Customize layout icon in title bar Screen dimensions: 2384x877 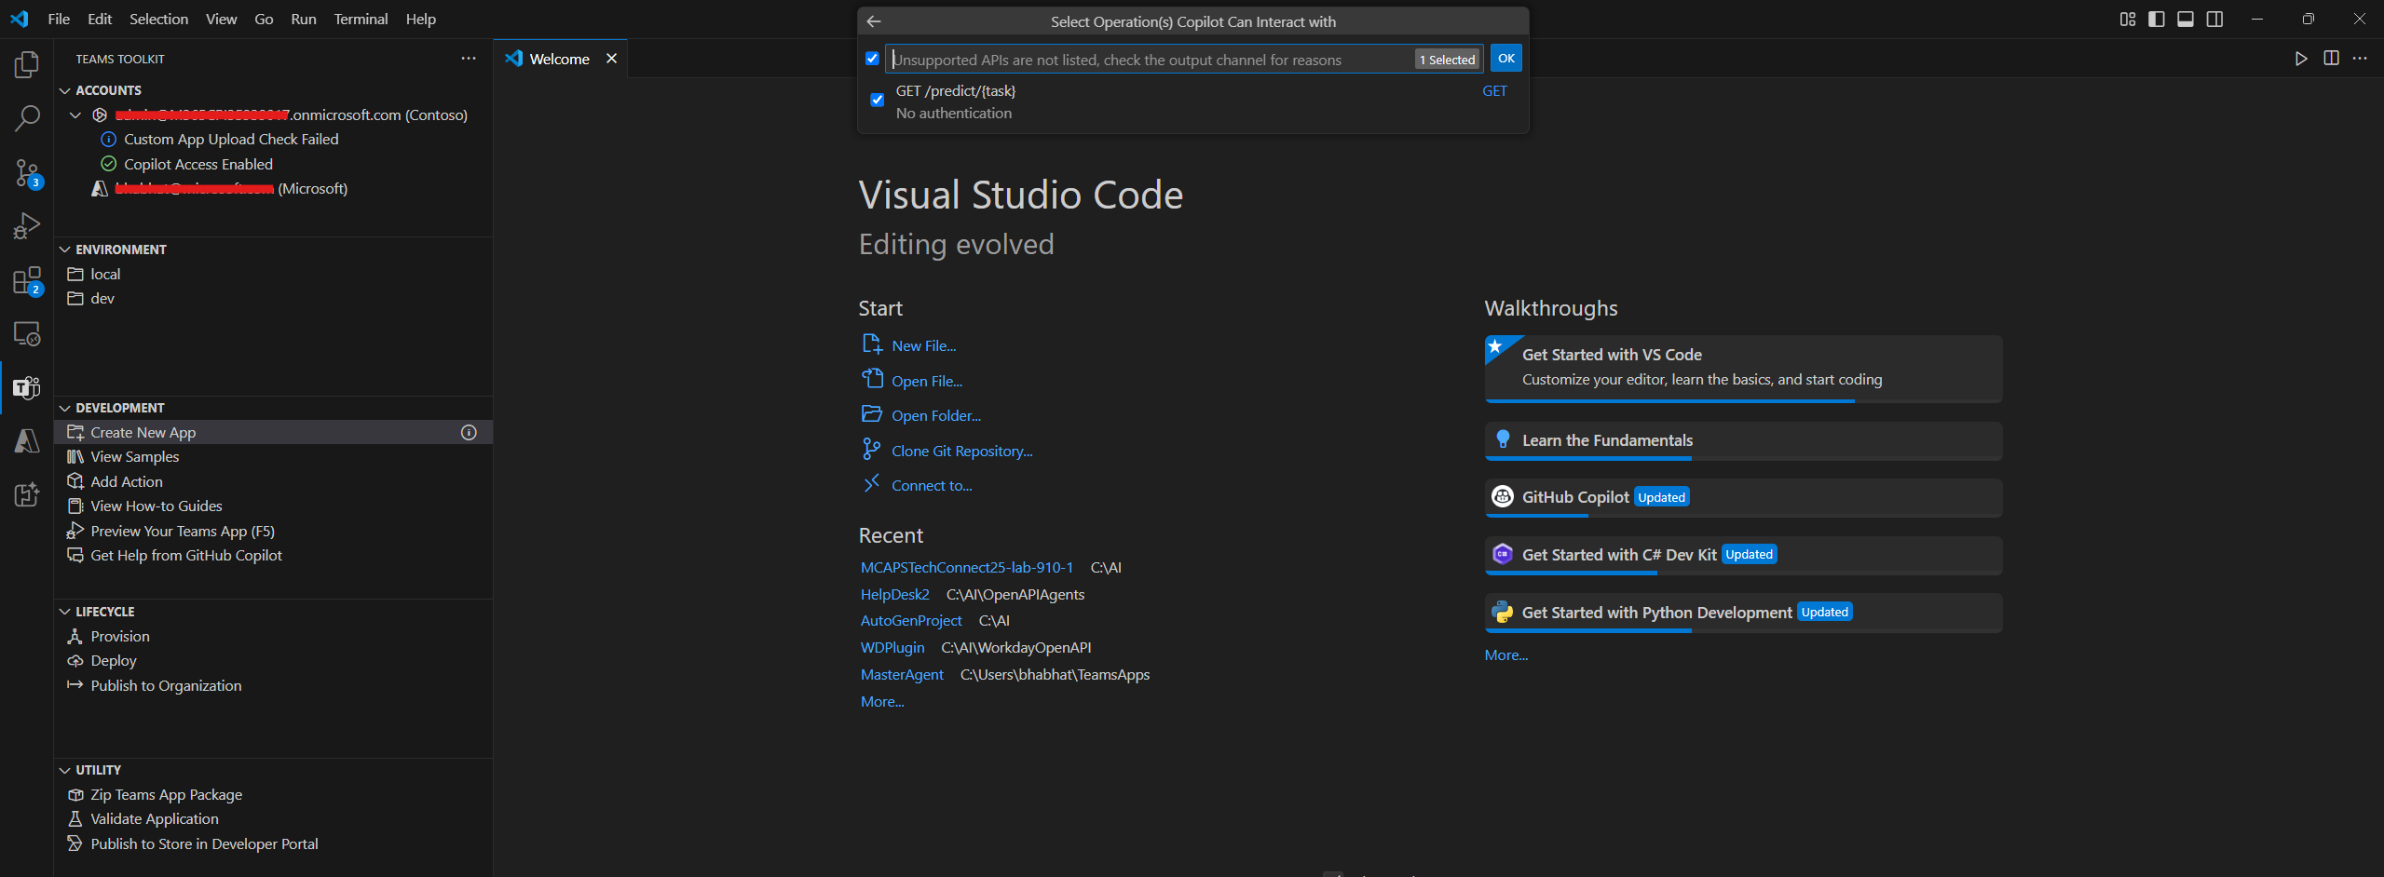[x=2128, y=20]
